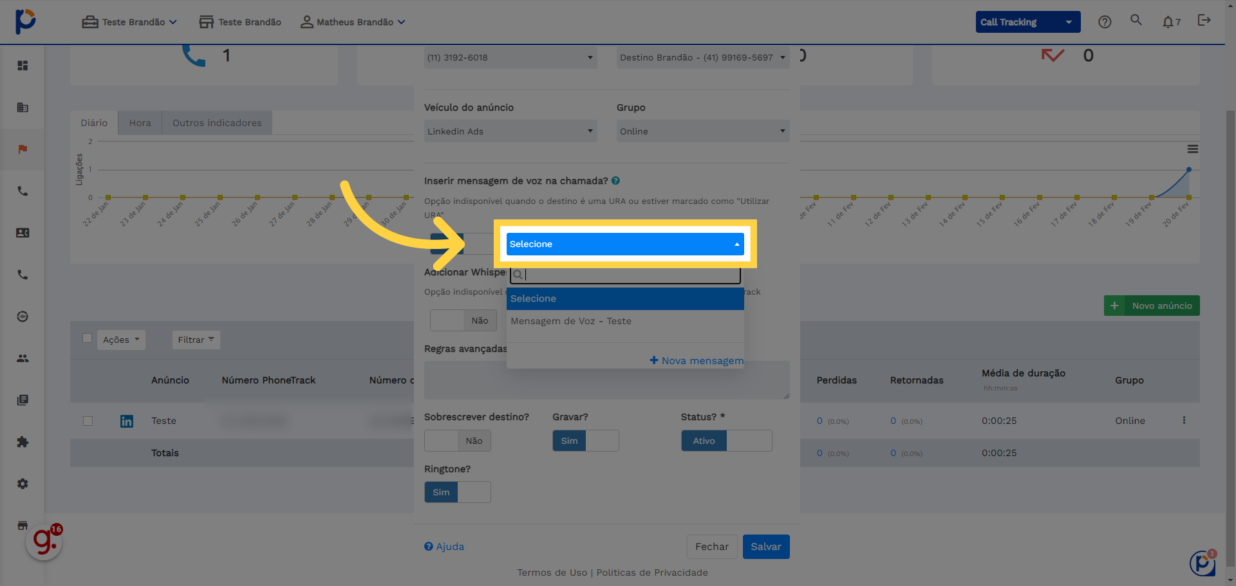Toggle the Status switch set to Ativo
Viewport: 1236px width, 586px height.
coord(727,441)
